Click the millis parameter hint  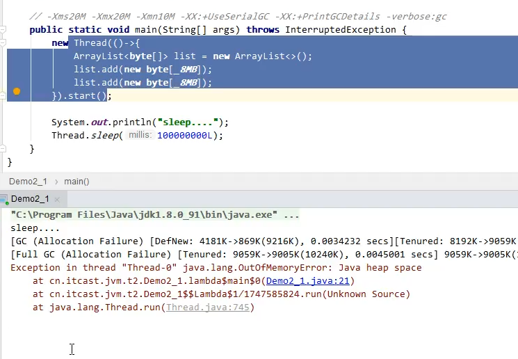pos(140,136)
